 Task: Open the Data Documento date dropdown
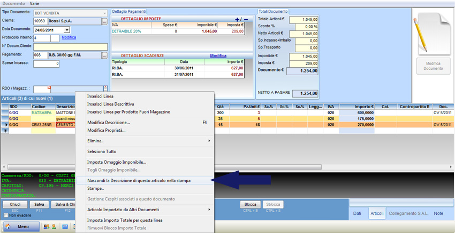click(67, 30)
